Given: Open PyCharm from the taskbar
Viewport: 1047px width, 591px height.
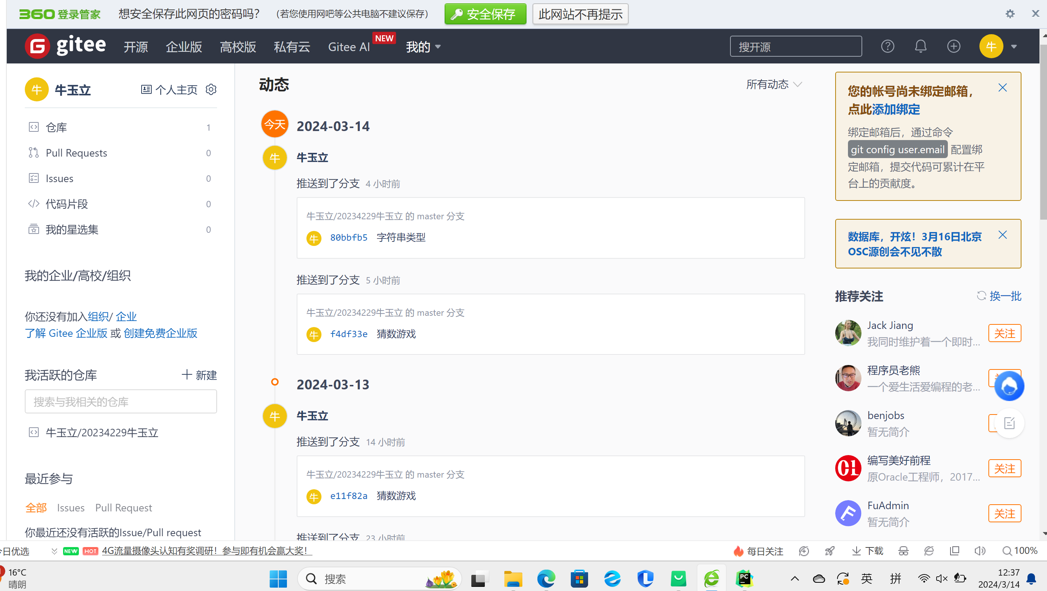Looking at the screenshot, I should click(x=744, y=578).
